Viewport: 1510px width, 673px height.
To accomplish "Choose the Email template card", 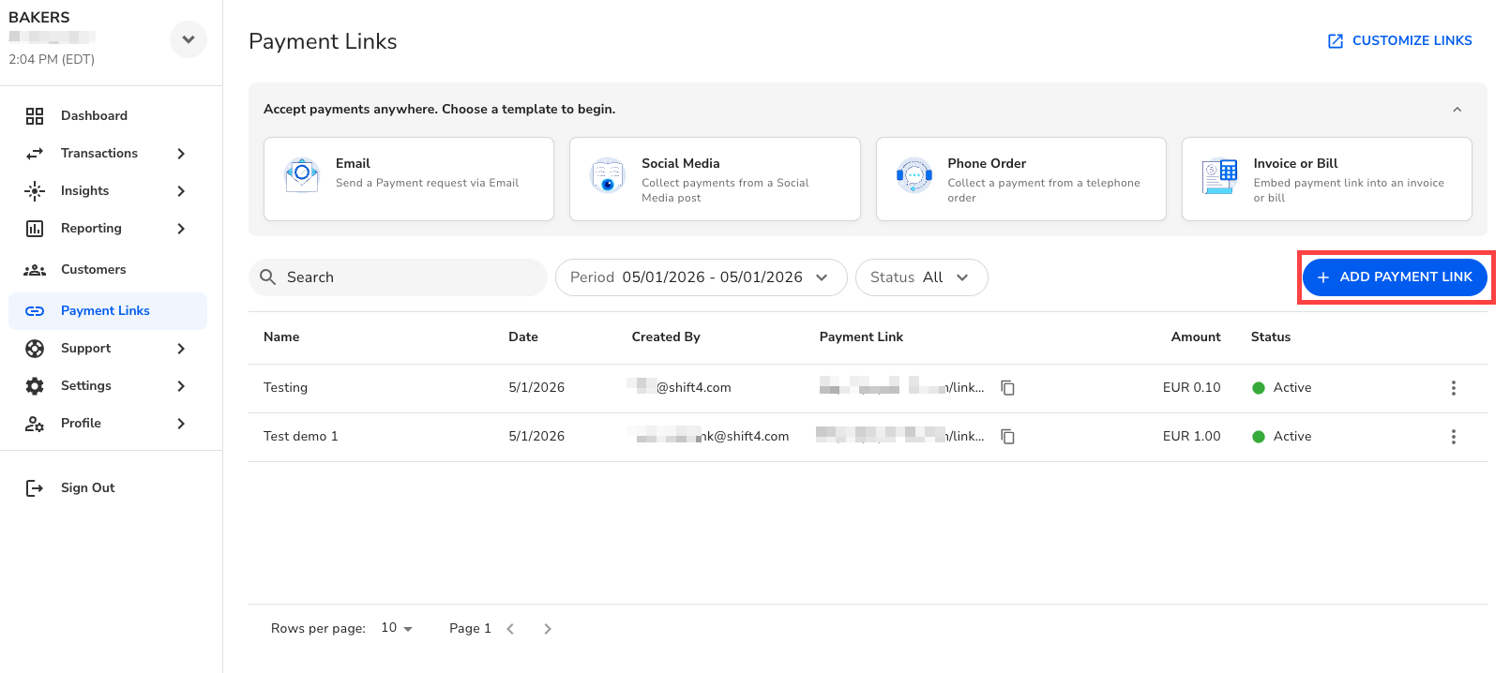I will pos(409,179).
